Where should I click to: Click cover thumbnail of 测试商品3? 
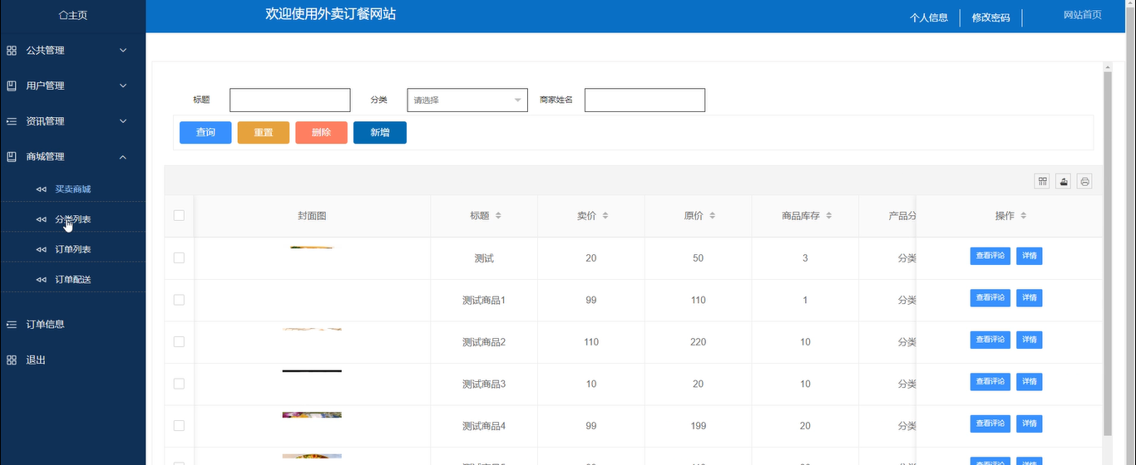[x=312, y=371]
